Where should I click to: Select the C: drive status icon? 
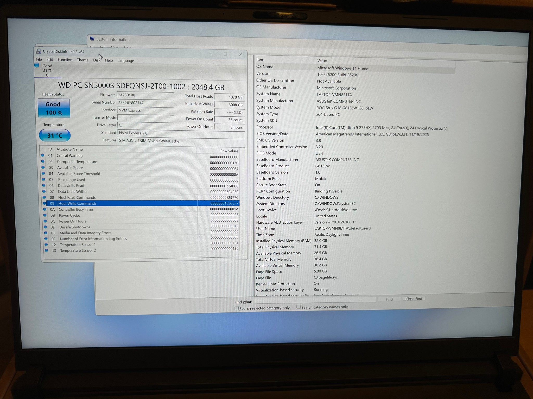(37, 65)
